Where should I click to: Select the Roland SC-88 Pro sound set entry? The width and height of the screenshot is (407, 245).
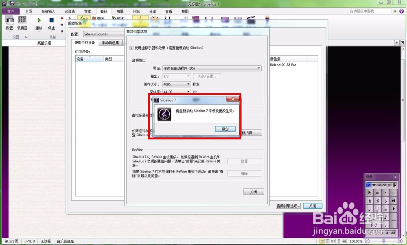283,65
